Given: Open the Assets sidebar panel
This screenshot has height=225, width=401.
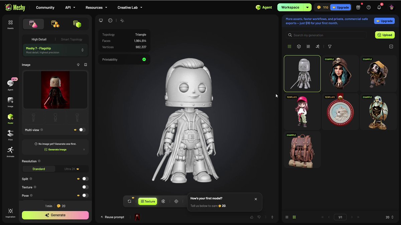Looking at the screenshot, I should point(10,24).
